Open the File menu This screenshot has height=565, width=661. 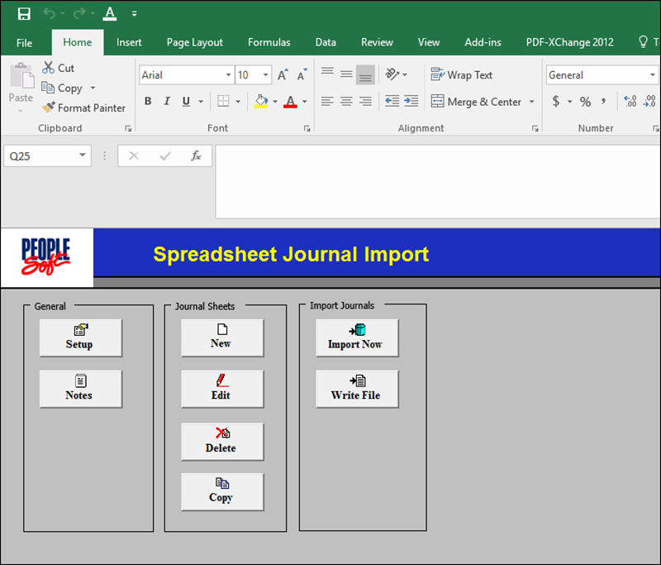click(24, 43)
